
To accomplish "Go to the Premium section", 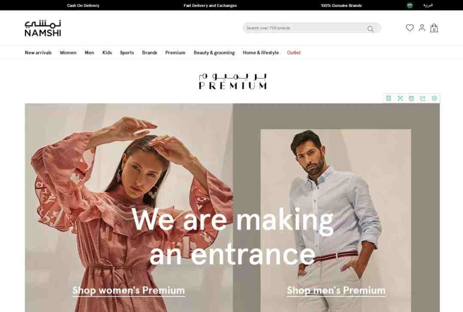I will coord(175,53).
